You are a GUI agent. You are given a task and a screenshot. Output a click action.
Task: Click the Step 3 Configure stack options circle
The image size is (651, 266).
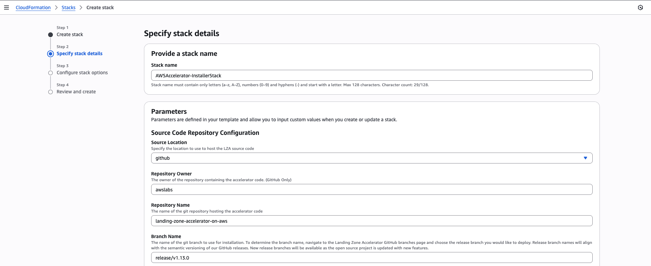50,73
